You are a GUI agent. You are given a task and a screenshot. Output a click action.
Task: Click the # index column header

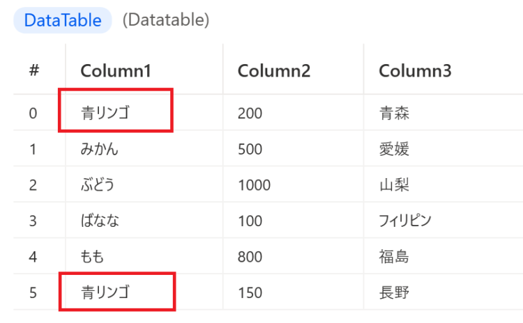pos(34,70)
